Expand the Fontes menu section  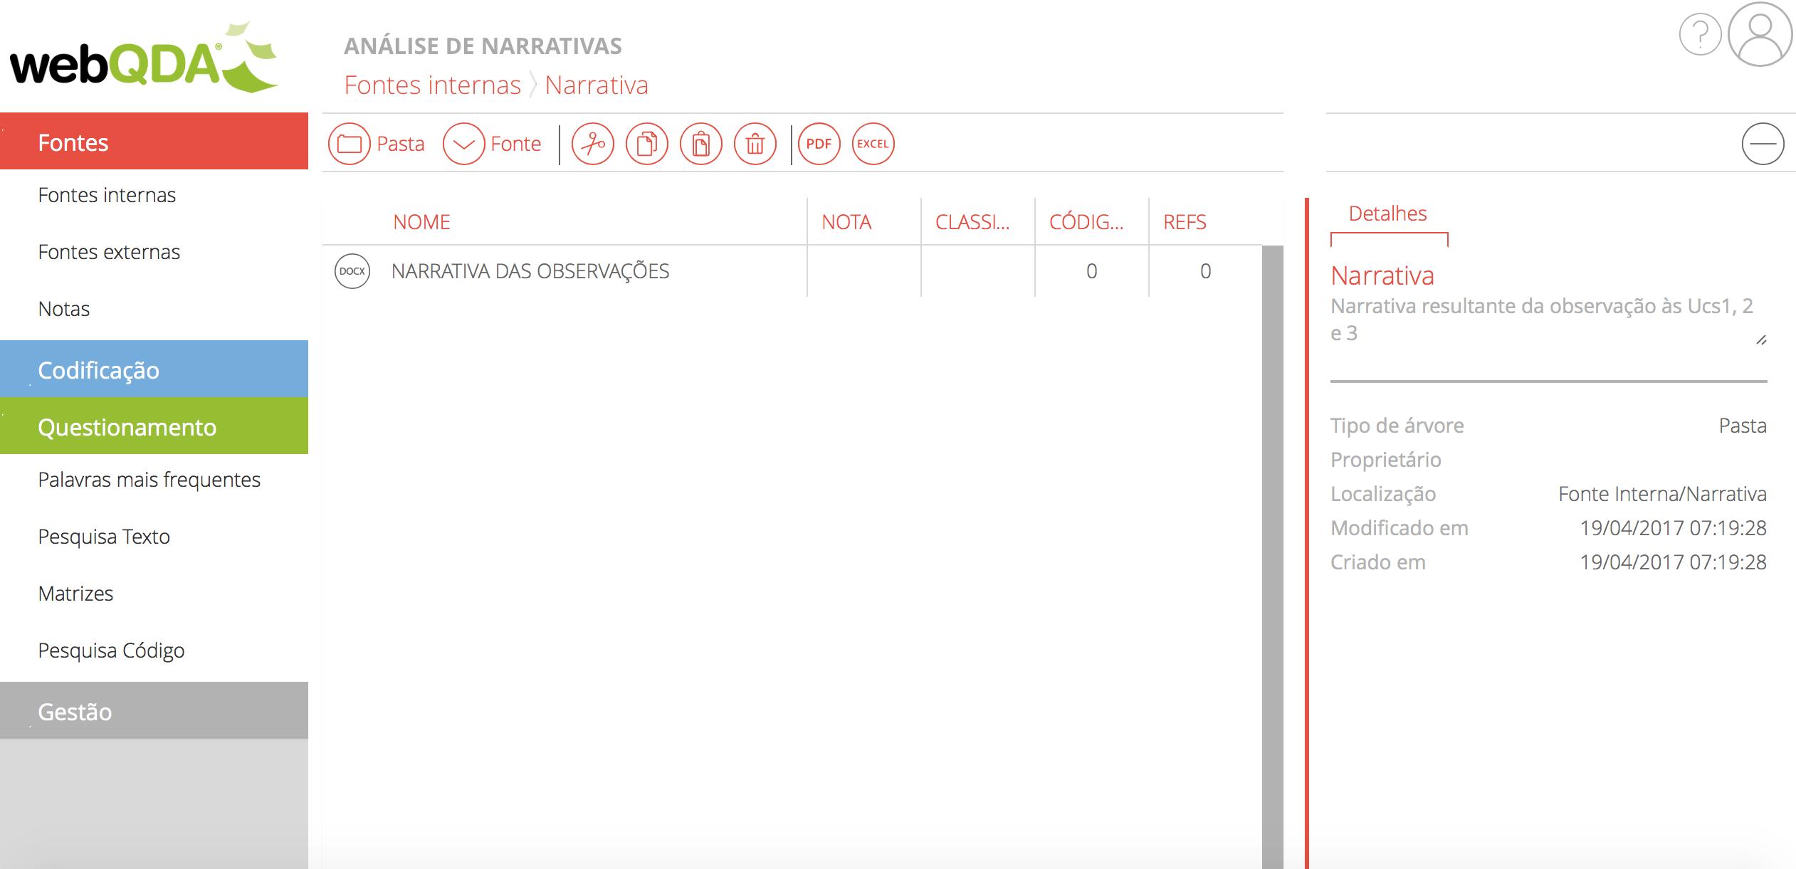tap(154, 141)
